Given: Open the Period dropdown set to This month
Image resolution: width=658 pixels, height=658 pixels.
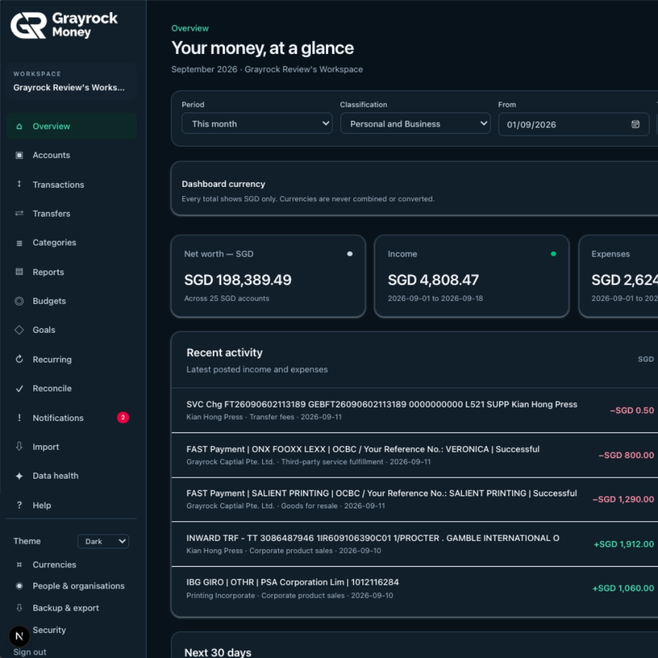Looking at the screenshot, I should click(x=257, y=124).
